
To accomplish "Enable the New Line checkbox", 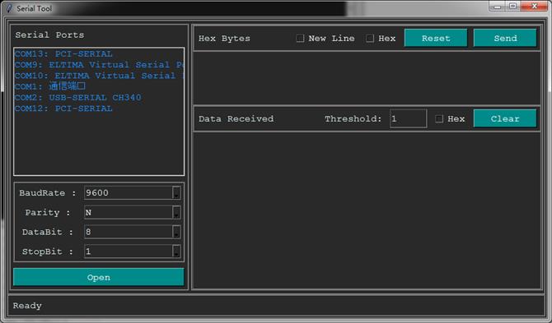I will (300, 39).
